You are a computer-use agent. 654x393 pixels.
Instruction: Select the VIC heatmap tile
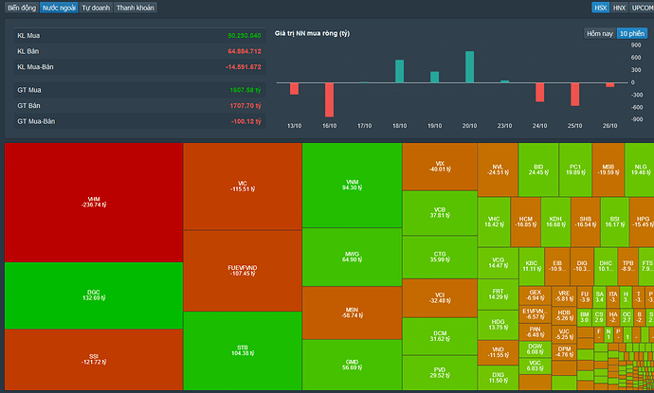(x=243, y=187)
